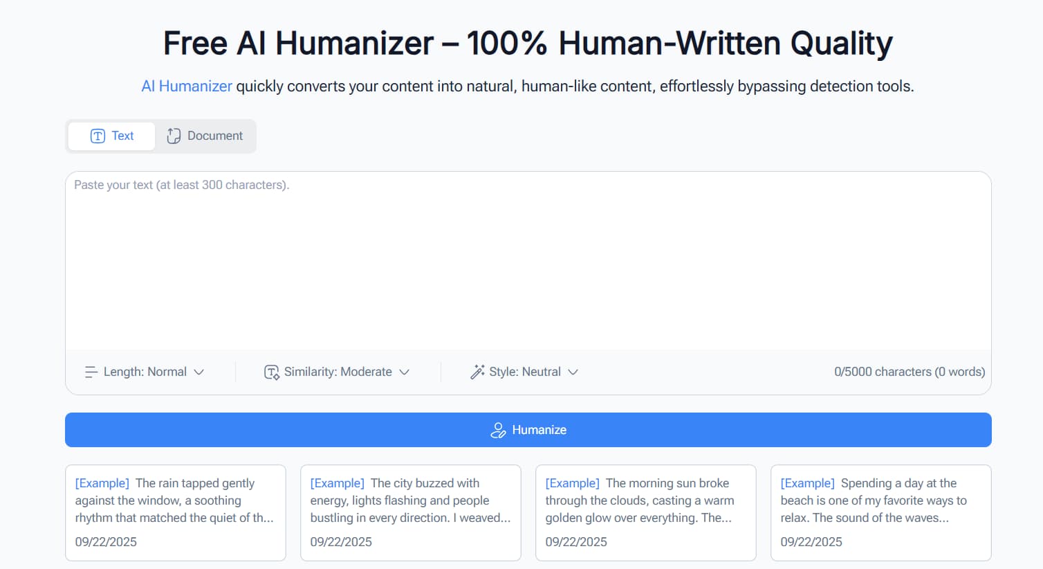Click the 0/5000 characters counter
The image size is (1043, 569).
pyautogui.click(x=909, y=372)
